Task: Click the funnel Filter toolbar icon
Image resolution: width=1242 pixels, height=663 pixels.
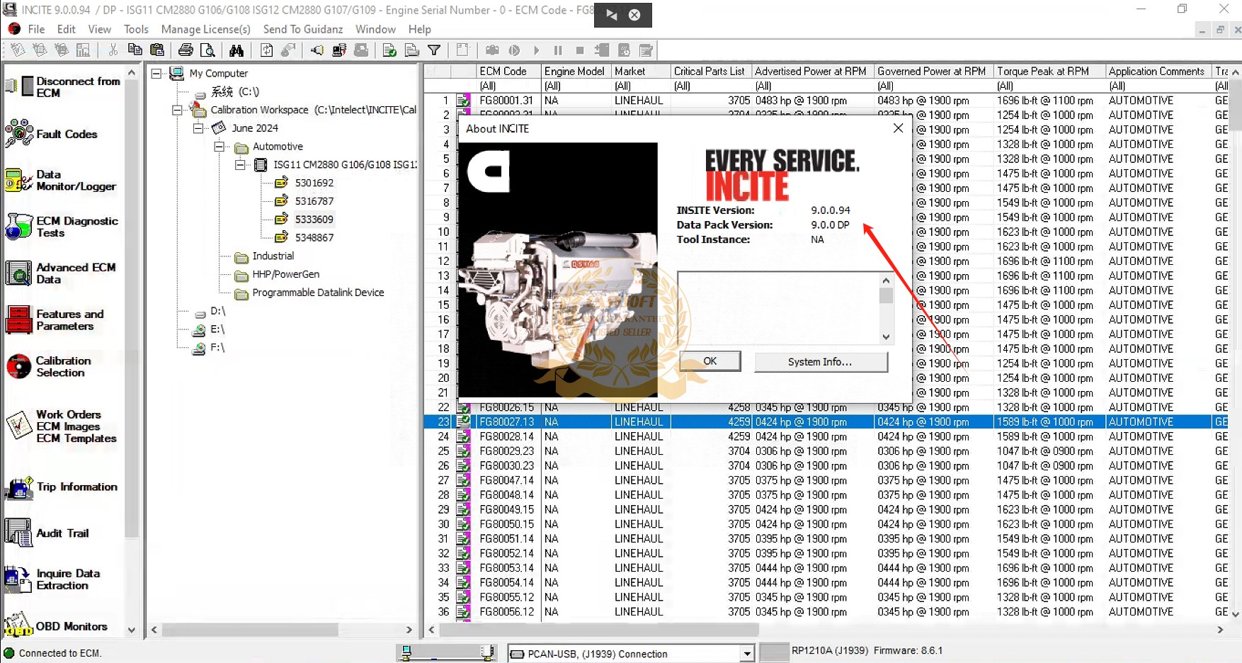Action: coord(434,50)
